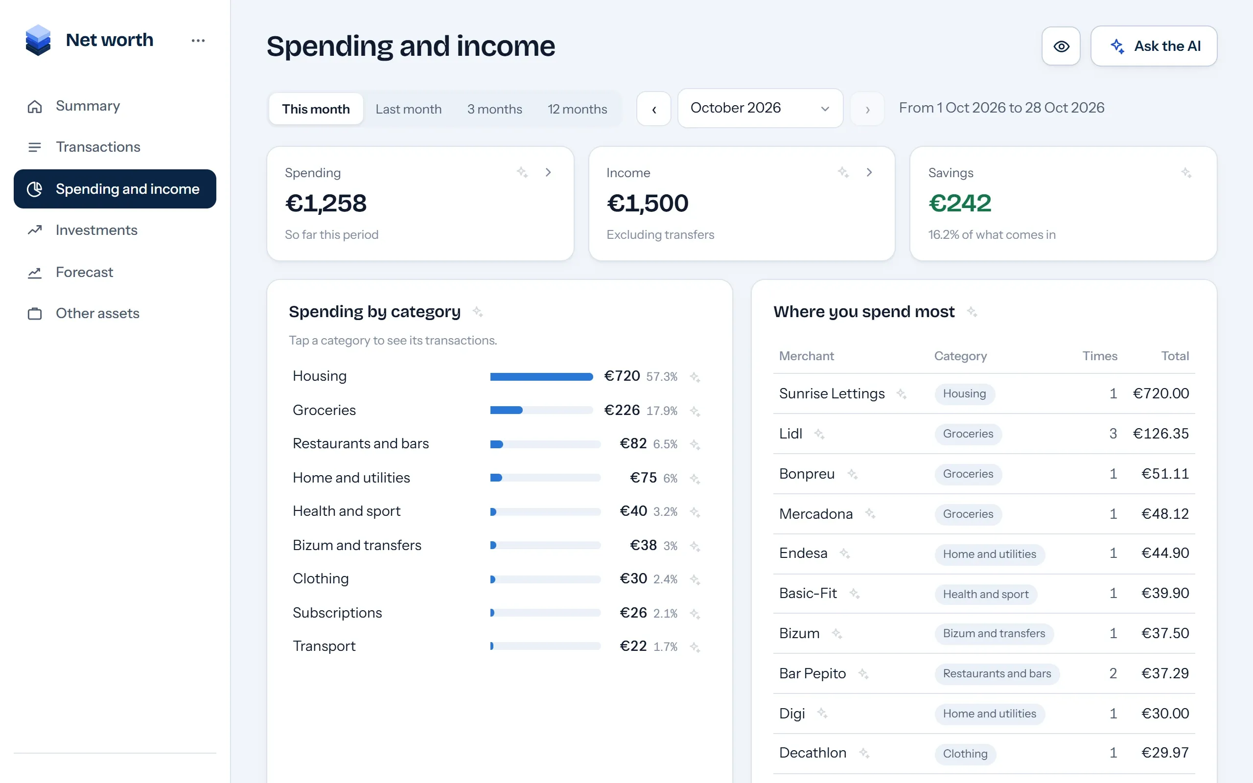
Task: Click the Bizum and transfers category tag
Action: coord(994,634)
